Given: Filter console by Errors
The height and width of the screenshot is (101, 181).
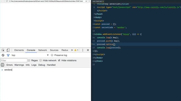Looking at the screenshot, I should tap(9, 65).
